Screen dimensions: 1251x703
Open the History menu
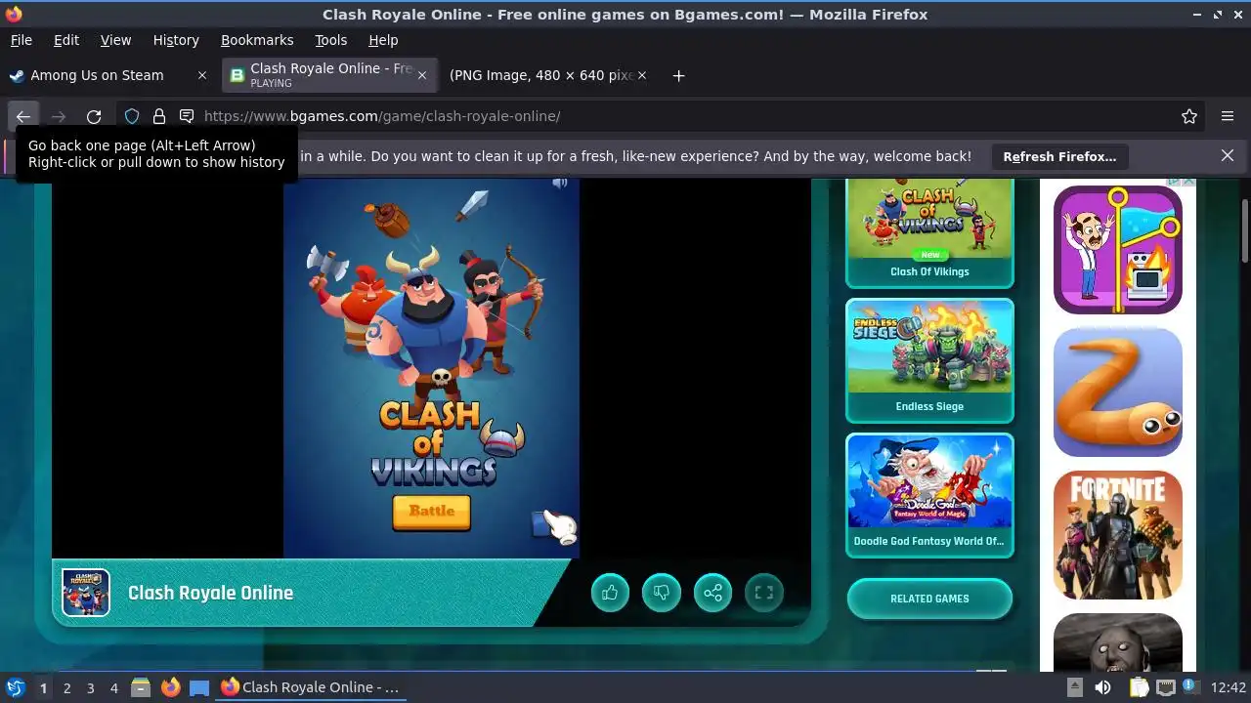click(x=176, y=40)
